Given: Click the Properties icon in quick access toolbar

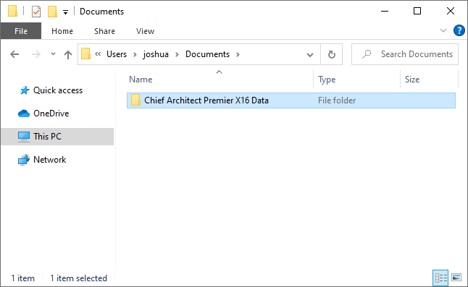Looking at the screenshot, I should 36,12.
